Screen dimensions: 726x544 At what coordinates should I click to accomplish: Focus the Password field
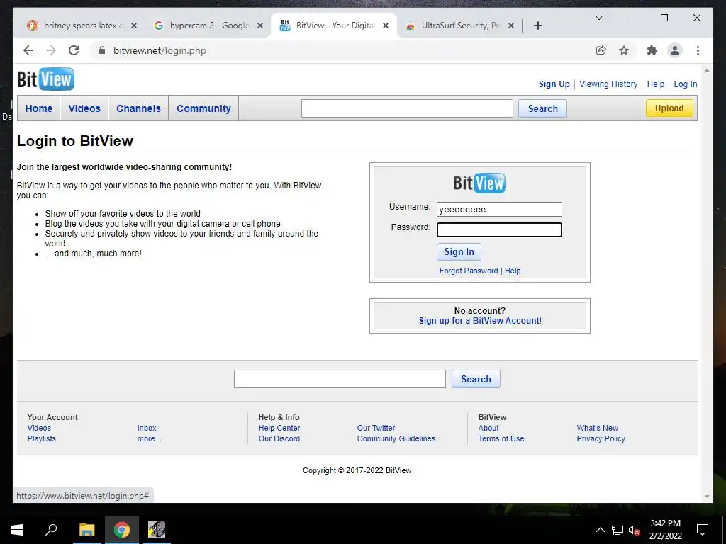pos(499,230)
